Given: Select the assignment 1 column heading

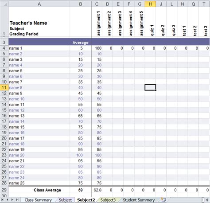Looking at the screenshot, I should pos(98,23).
